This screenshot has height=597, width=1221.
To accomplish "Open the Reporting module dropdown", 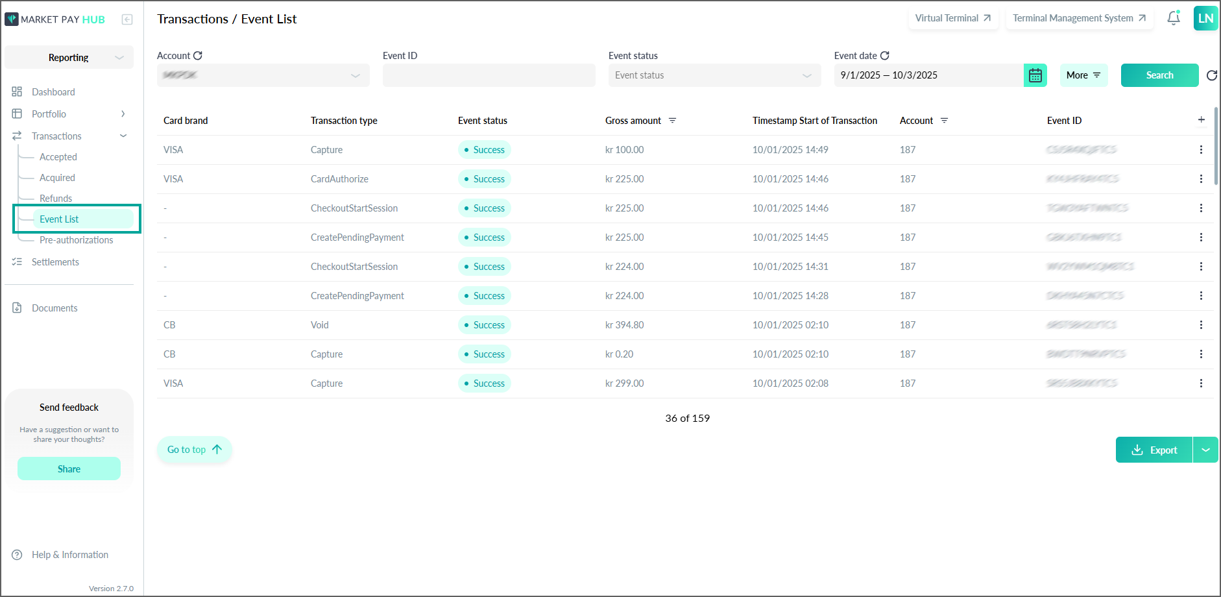I will 69,57.
